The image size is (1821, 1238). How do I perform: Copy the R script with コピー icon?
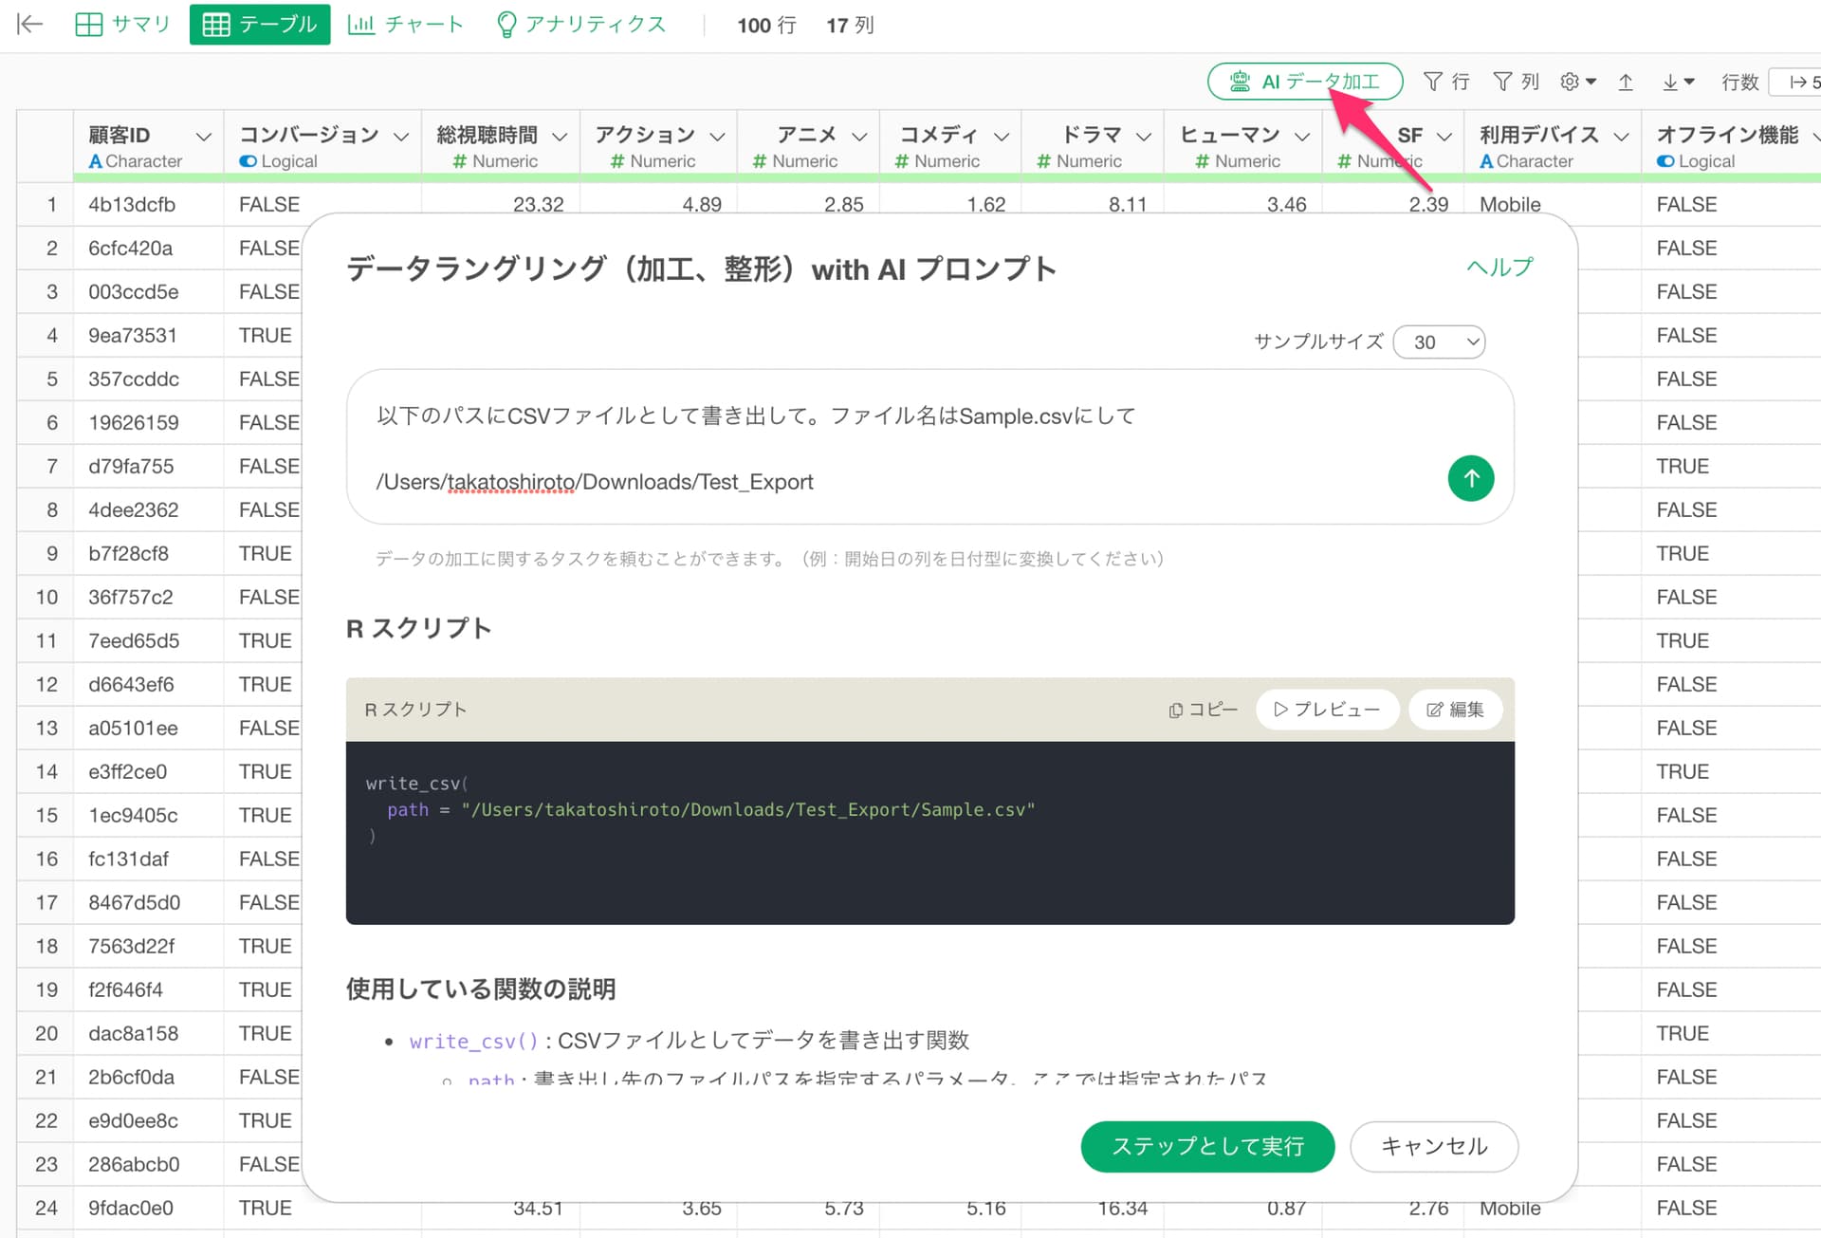pyautogui.click(x=1203, y=710)
